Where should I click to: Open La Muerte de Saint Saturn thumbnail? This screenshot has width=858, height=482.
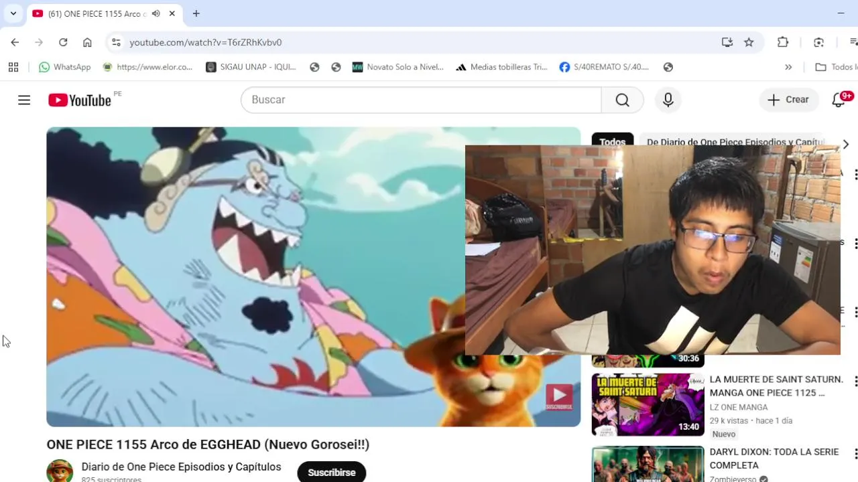(x=648, y=404)
